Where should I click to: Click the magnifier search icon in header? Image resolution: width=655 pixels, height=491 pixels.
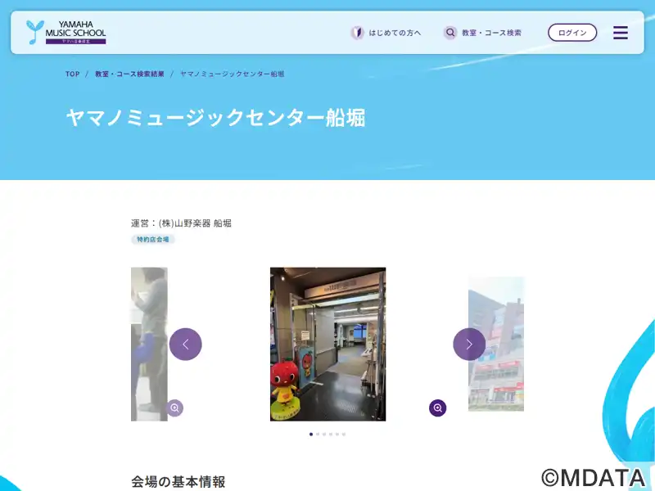[449, 33]
